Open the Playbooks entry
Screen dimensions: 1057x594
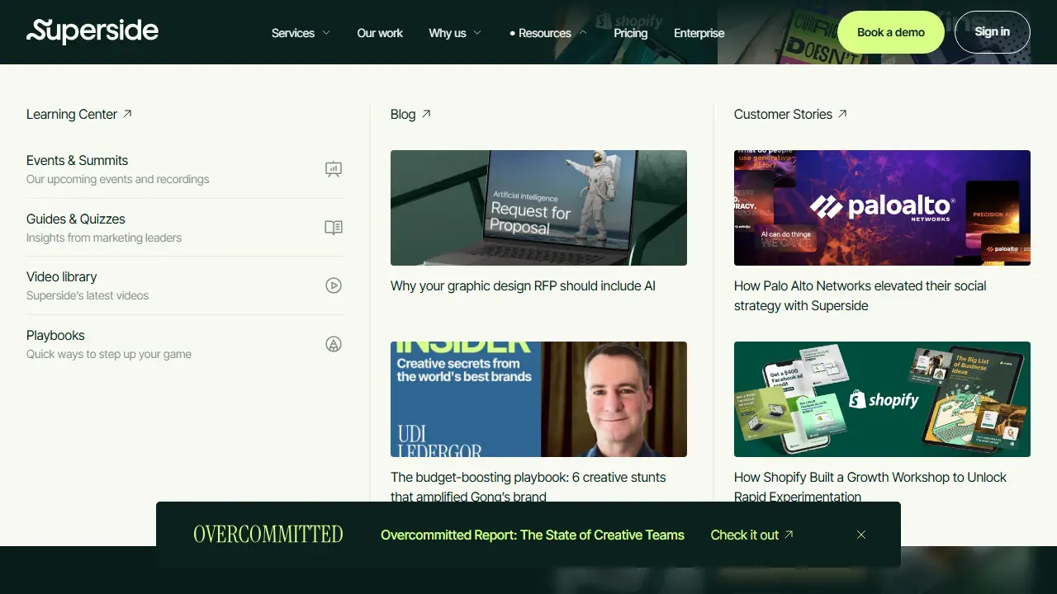coord(185,344)
